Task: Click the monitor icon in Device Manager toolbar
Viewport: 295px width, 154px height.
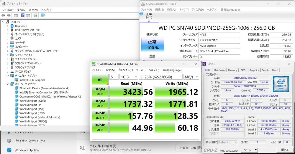Action: tap(42, 15)
